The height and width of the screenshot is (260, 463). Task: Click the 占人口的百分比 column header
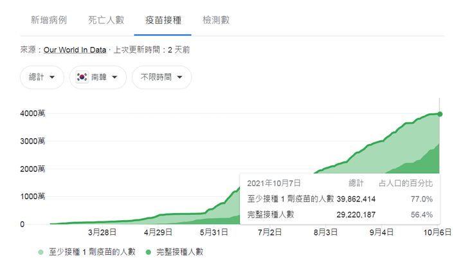pyautogui.click(x=406, y=183)
